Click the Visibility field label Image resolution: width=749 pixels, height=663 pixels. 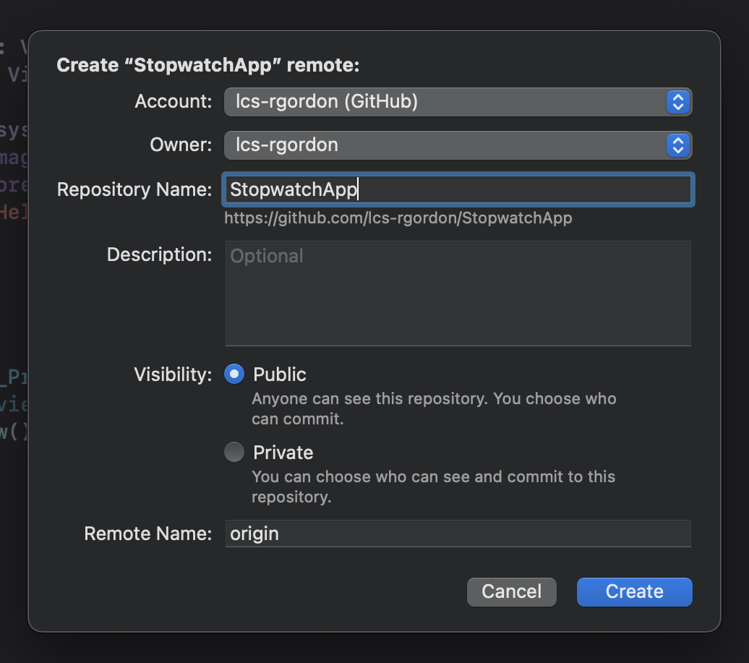click(x=173, y=375)
